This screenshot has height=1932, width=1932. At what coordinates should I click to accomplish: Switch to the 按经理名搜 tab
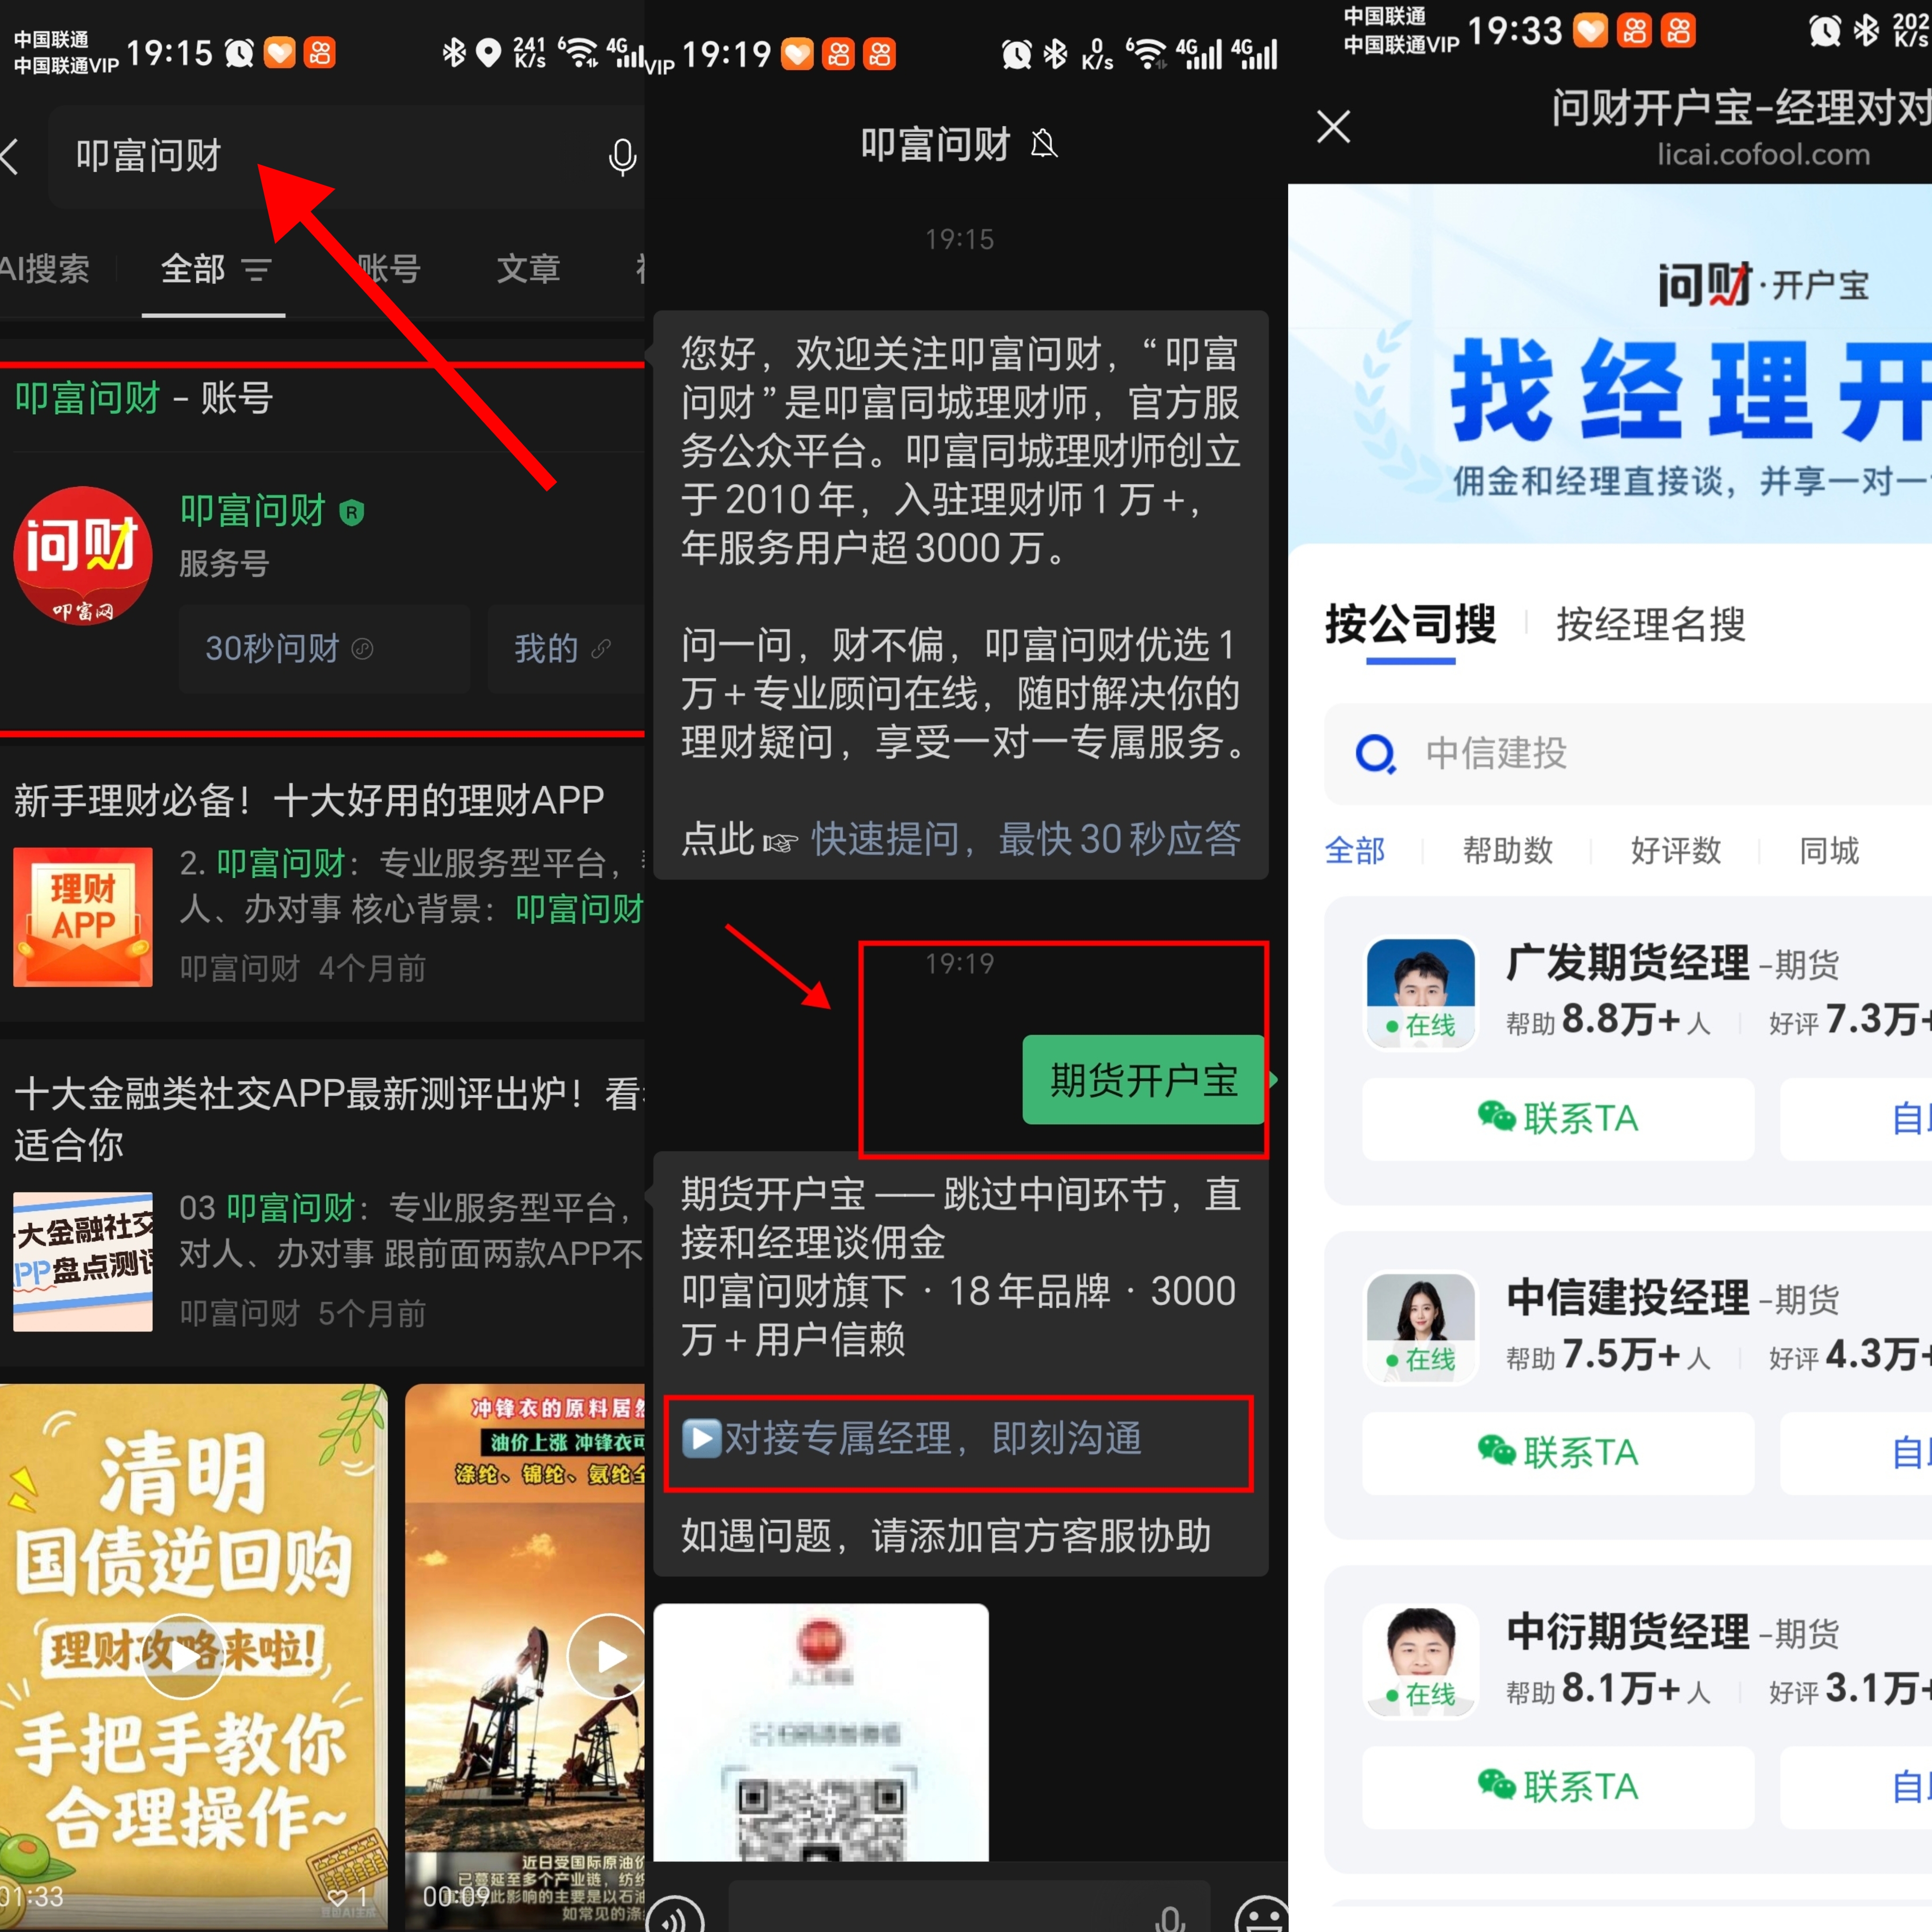pos(1649,625)
